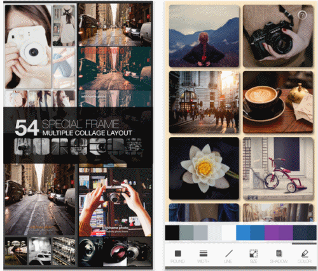Pick the white color swatch
The image size is (318, 271).
229,233
